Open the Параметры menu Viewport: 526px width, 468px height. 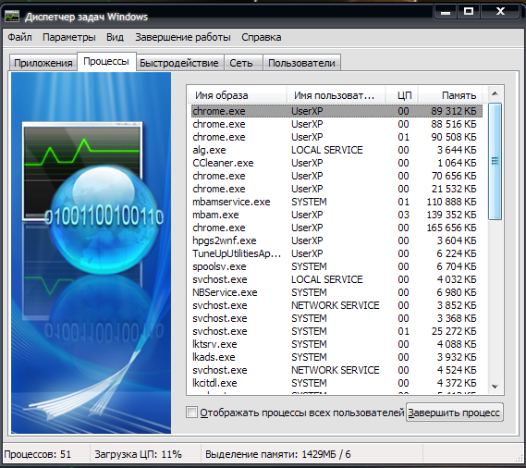point(69,37)
